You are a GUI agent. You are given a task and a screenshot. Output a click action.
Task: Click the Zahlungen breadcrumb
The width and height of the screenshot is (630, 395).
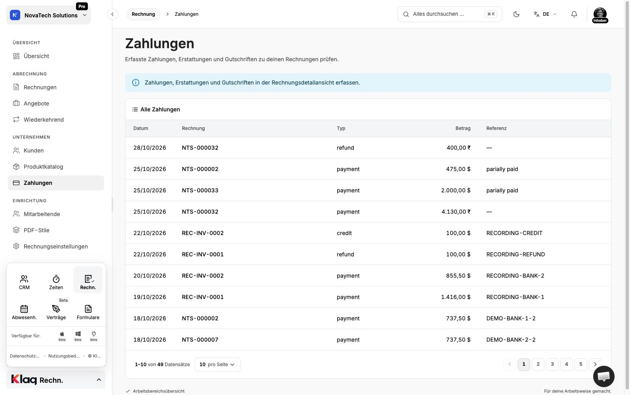click(186, 14)
